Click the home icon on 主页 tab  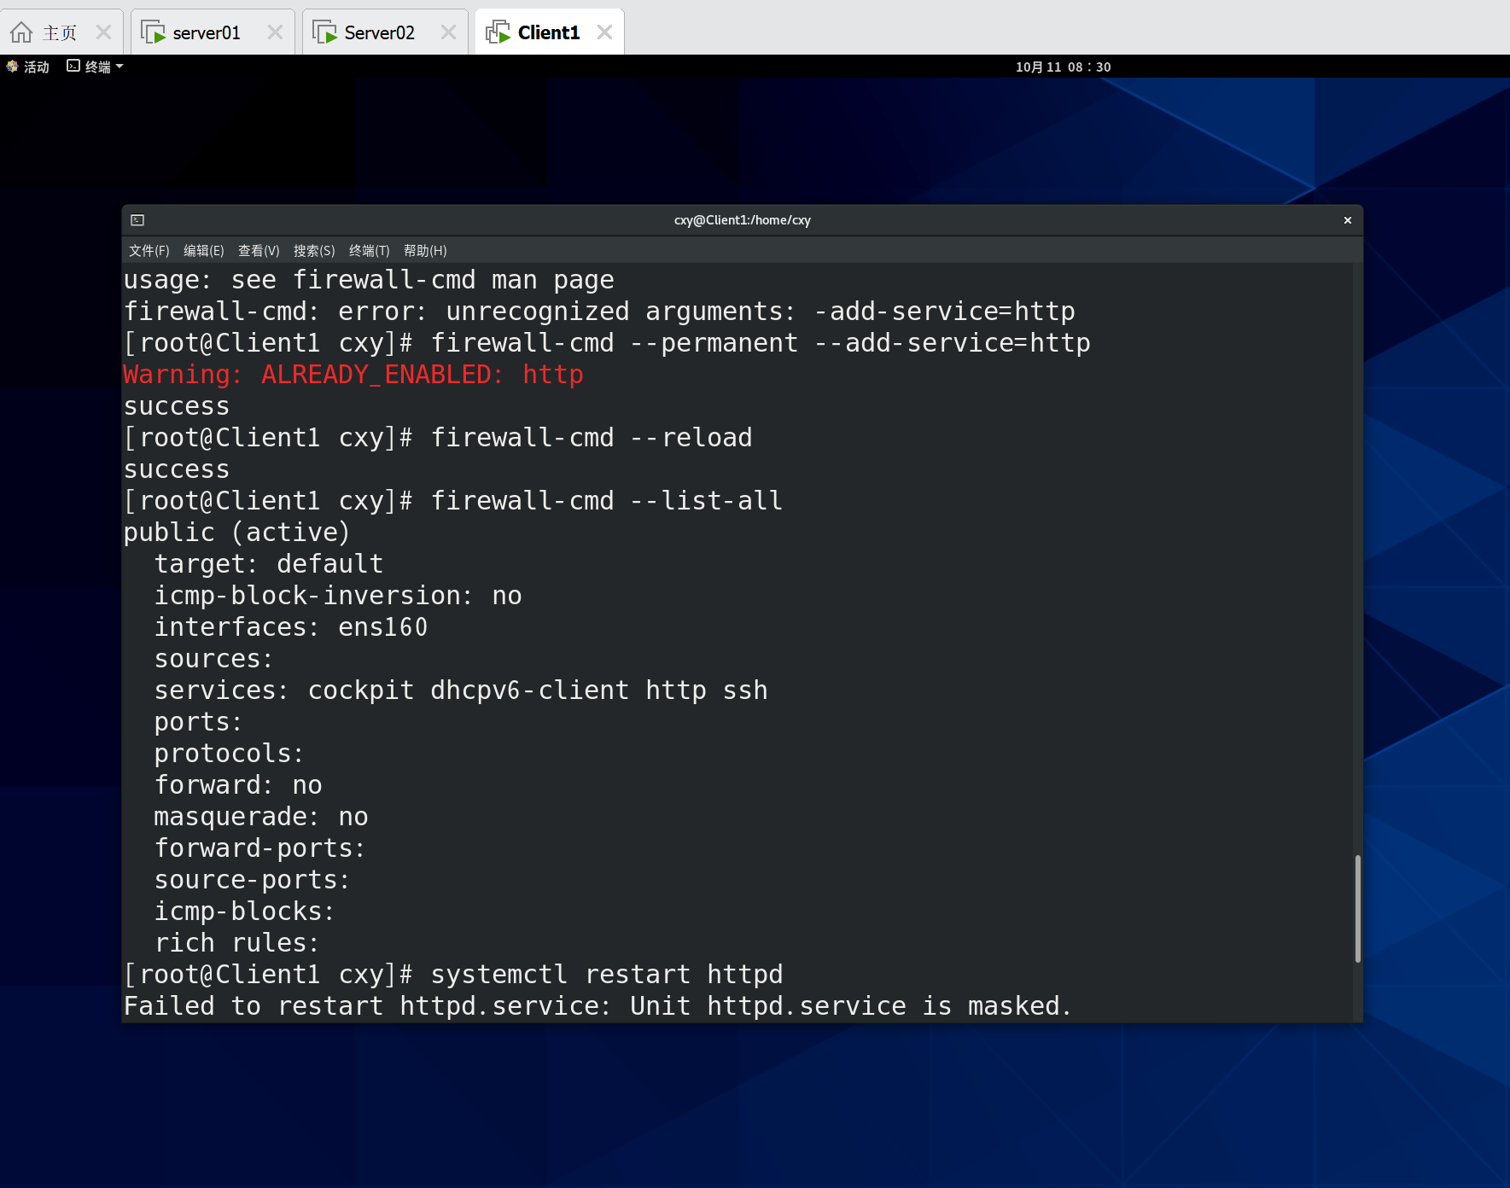[21, 32]
